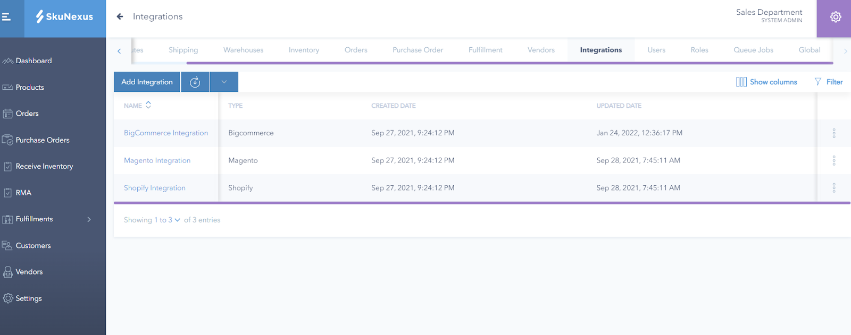Click Show columns label
The image size is (851, 335).
click(773, 82)
